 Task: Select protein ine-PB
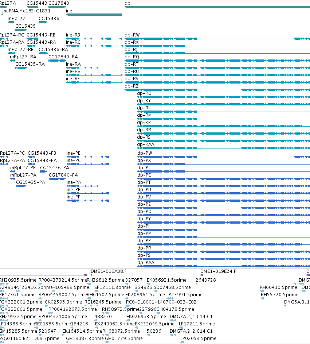tap(88, 157)
